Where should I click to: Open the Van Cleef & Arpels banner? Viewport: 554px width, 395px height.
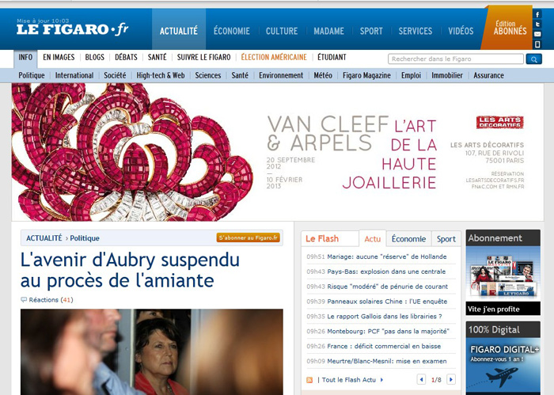point(277,152)
